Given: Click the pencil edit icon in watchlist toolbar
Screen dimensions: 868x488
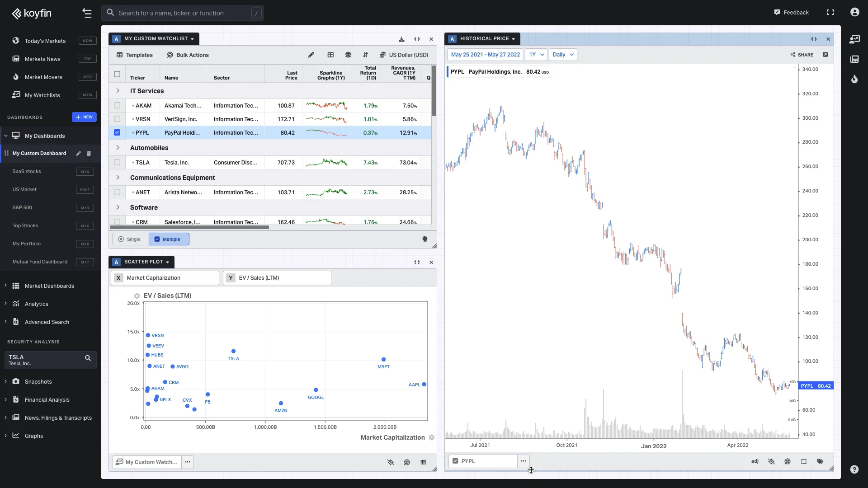Looking at the screenshot, I should click(311, 55).
